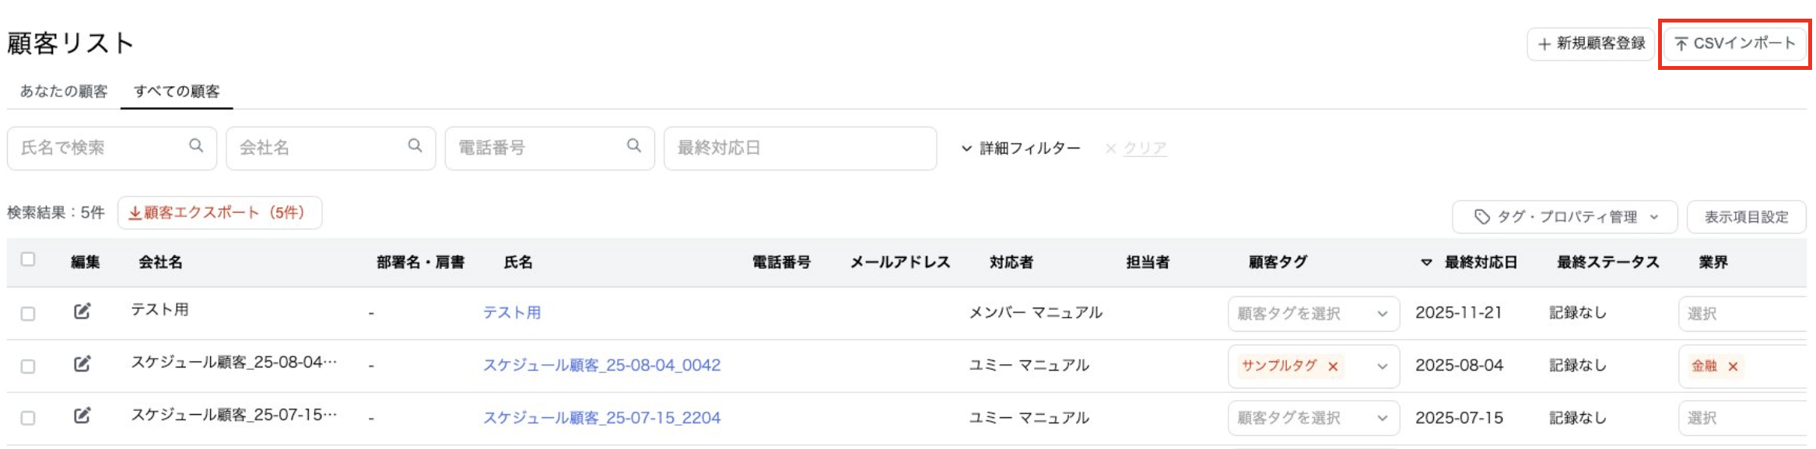The width and height of the screenshot is (1816, 449).
Task: Click 新規顧客登録 button
Action: coord(1591,44)
